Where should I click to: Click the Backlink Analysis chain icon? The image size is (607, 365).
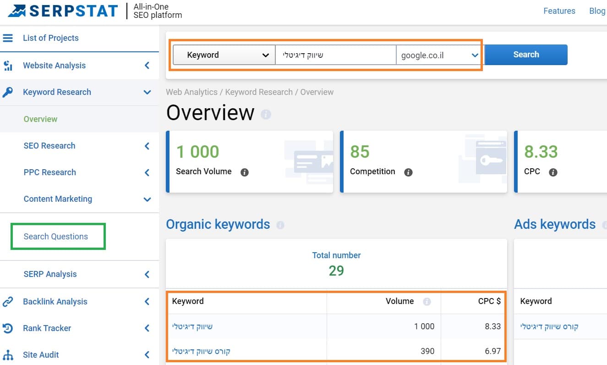[x=8, y=302]
